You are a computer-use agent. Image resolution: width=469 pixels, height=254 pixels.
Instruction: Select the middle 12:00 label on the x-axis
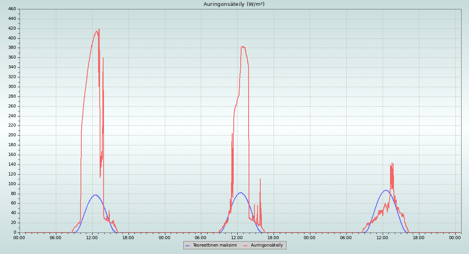tap(237, 238)
